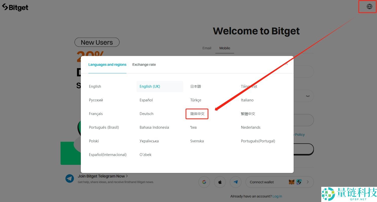
Task: Sign up with Apple icon
Action: coord(220,182)
